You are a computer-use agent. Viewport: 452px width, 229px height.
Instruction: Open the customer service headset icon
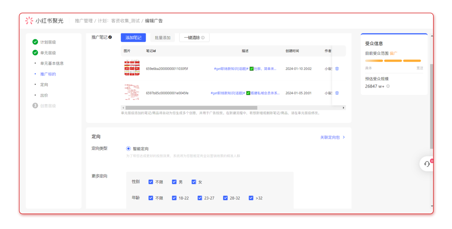[x=427, y=164]
